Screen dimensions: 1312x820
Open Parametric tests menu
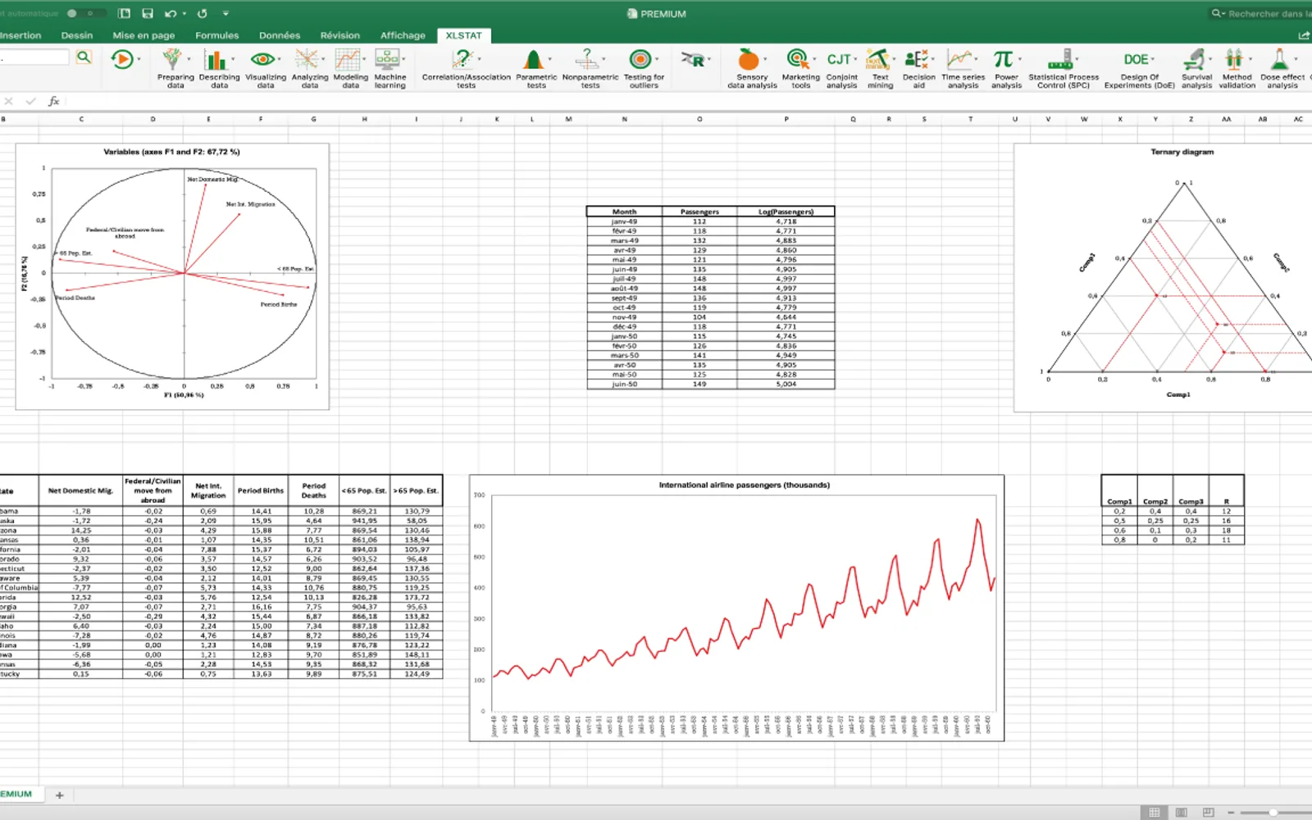click(x=536, y=68)
